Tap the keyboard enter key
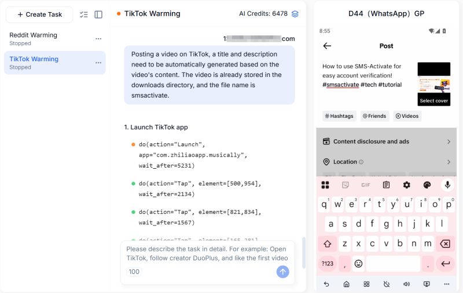The height and width of the screenshot is (293, 463). coord(445,264)
